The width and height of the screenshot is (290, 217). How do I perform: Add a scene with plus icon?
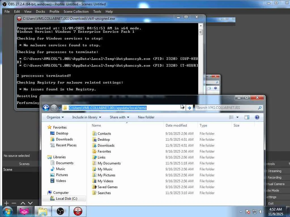(x=7, y=203)
